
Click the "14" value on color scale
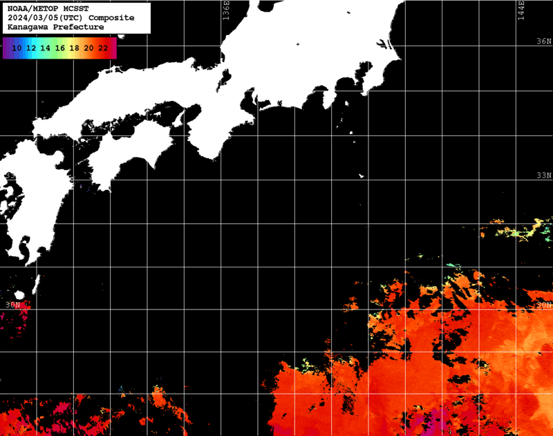click(x=45, y=48)
